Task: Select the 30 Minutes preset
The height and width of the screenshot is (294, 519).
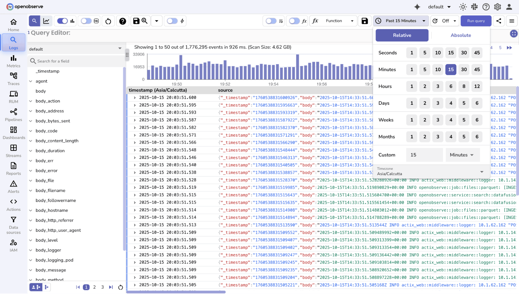Action: click(464, 69)
